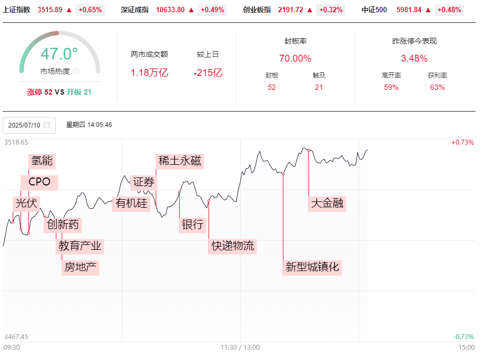Click the red up arrow beside 上证指数

point(69,10)
